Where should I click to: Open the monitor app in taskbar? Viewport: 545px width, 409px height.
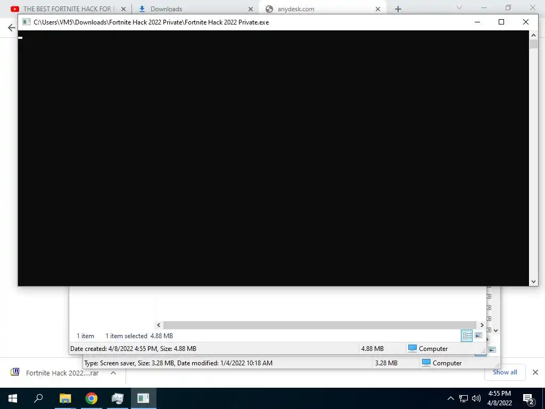tap(118, 398)
